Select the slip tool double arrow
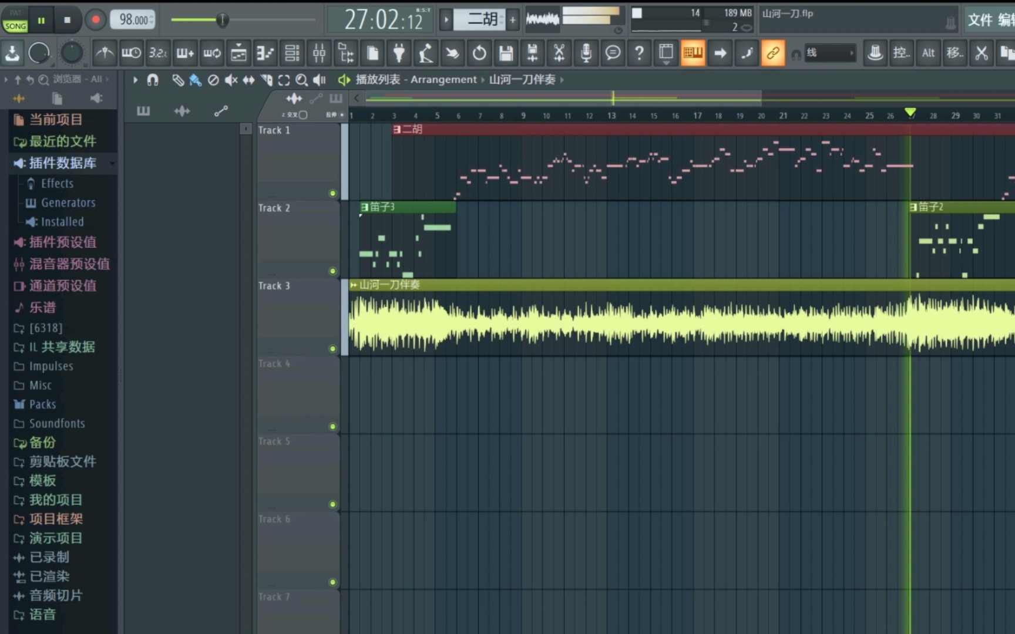Image resolution: width=1015 pixels, height=634 pixels. [x=248, y=80]
